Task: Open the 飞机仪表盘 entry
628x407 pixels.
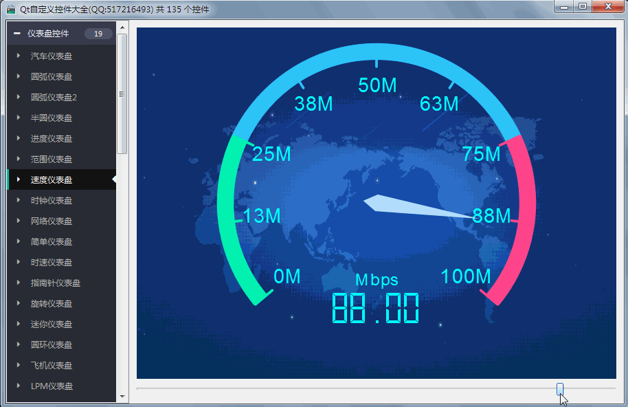Action: [52, 365]
